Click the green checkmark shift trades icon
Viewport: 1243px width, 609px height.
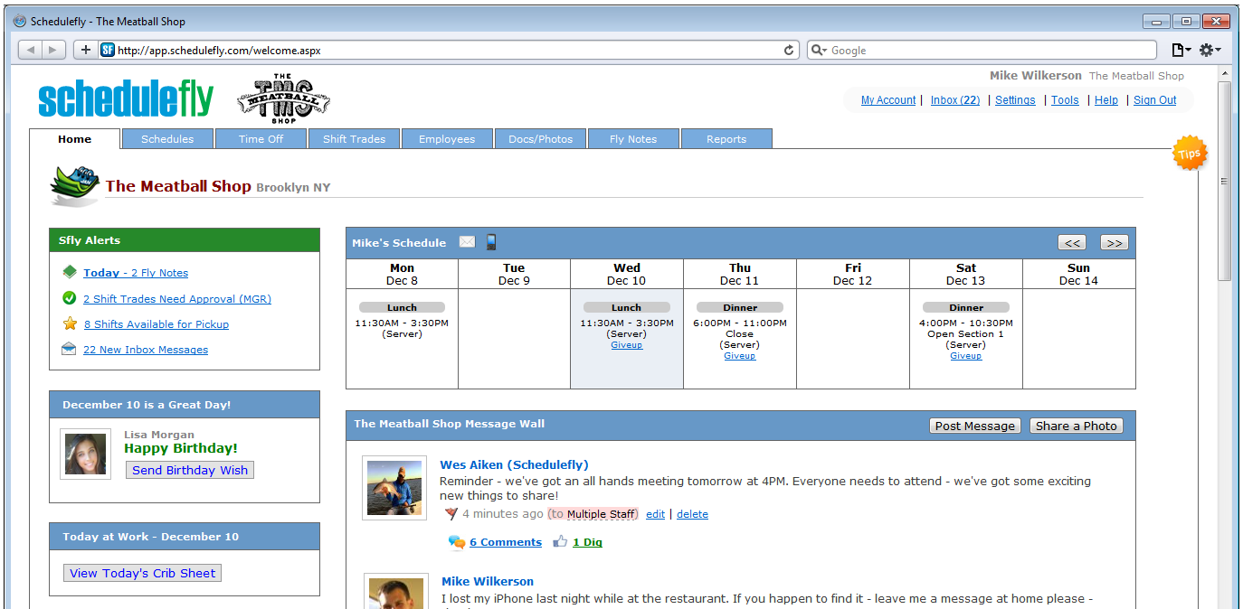[70, 298]
